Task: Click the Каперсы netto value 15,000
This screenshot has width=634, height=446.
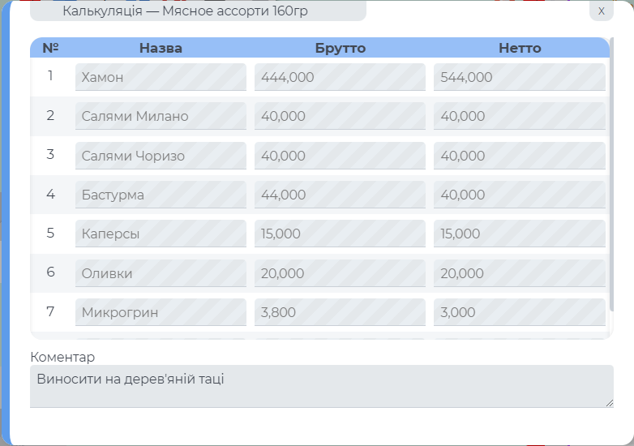Action: coord(519,234)
